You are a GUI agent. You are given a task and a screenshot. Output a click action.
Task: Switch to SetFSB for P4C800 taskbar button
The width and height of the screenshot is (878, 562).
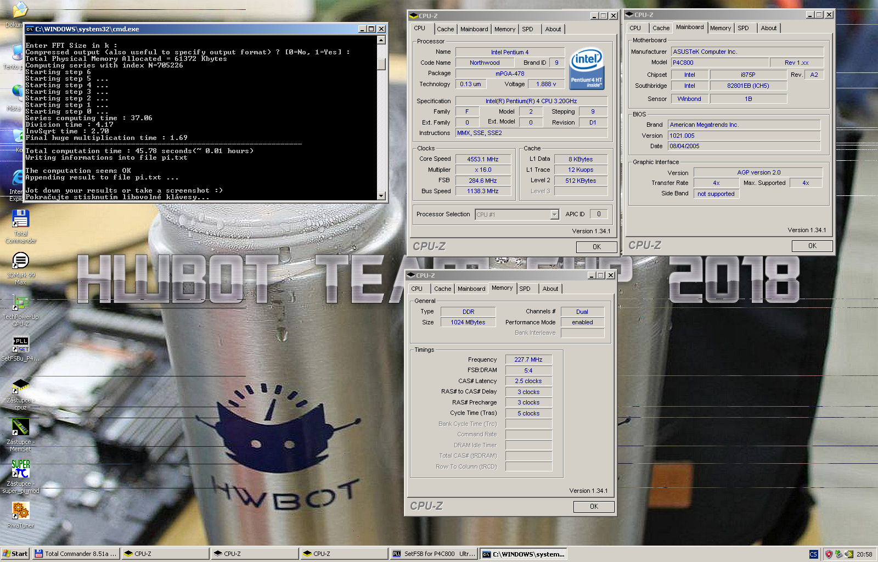point(434,554)
